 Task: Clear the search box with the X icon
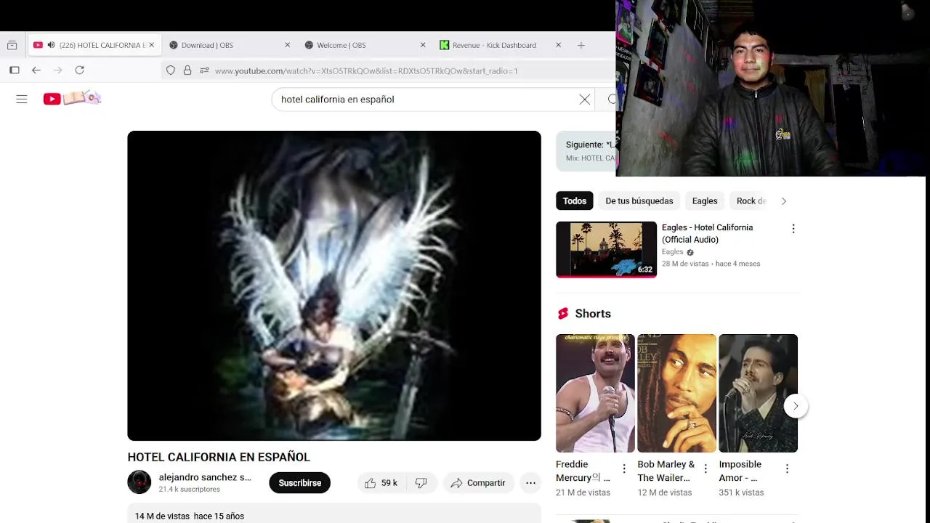coord(585,100)
